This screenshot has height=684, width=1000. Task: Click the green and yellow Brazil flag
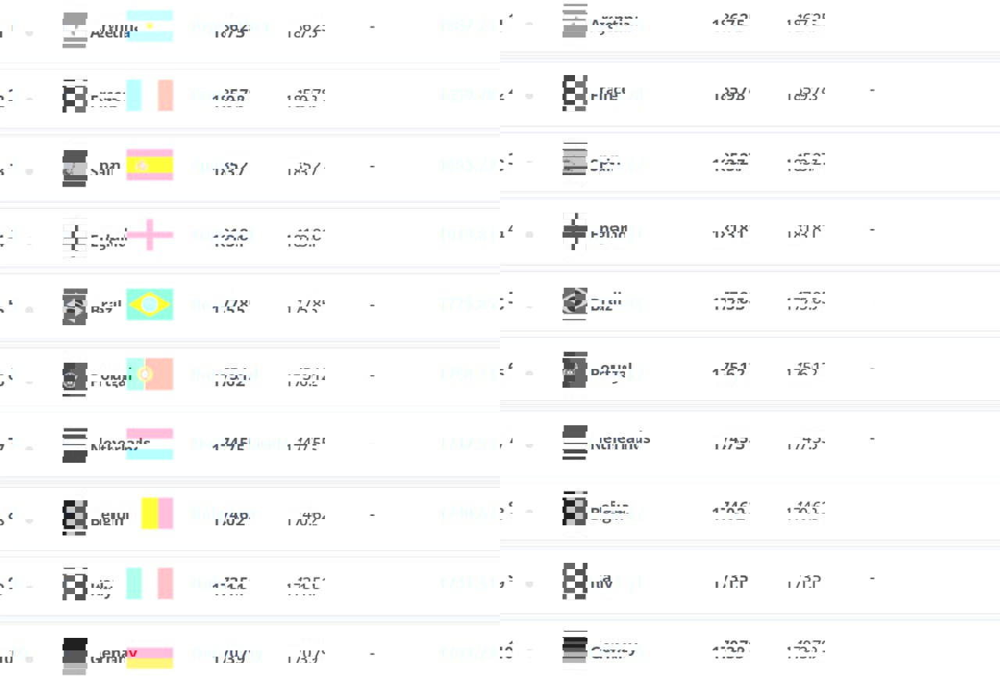(149, 304)
